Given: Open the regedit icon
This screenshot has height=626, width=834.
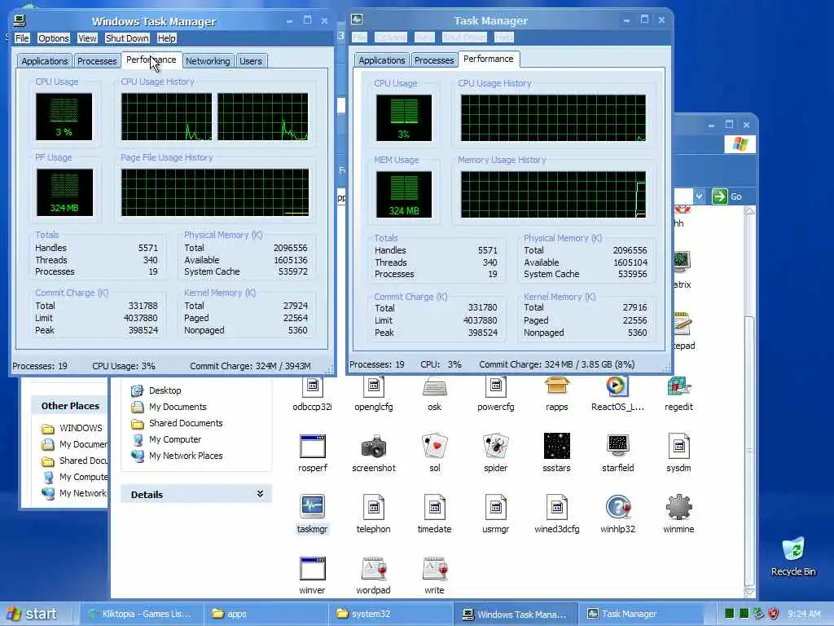Looking at the screenshot, I should tap(678, 387).
